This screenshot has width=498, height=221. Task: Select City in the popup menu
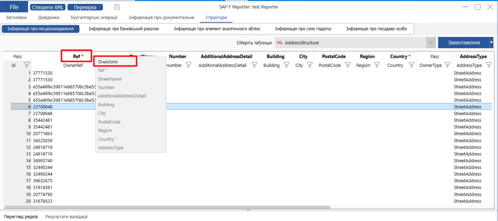(x=102, y=113)
